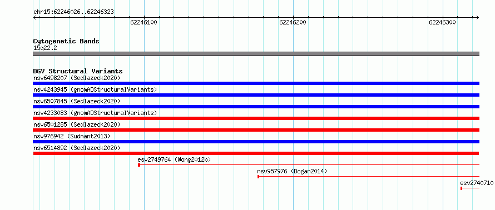Click the red start marker of nsv957976
The image size is (495, 210).
(258, 177)
